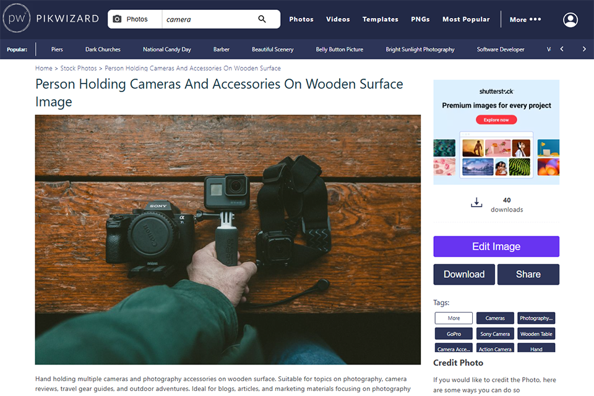Click Explore now in Shutterstock ad
The width and height of the screenshot is (594, 396).
click(496, 120)
